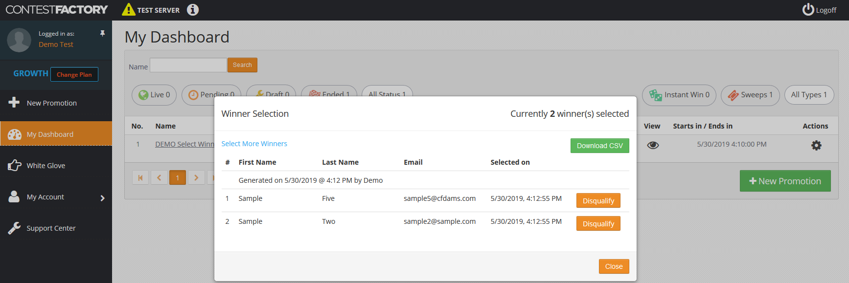Image resolution: width=849 pixels, height=283 pixels.
Task: Go to first page pagination button
Action: pos(140,177)
